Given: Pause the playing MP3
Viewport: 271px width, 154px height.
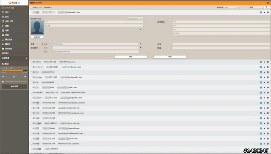Looking at the screenshot, I should (14, 77).
